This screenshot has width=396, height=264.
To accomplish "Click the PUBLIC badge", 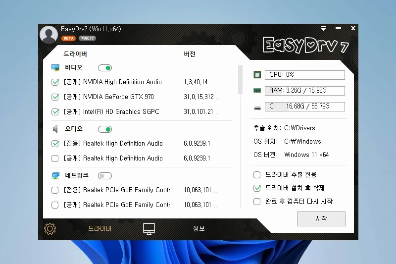I will click(x=88, y=39).
